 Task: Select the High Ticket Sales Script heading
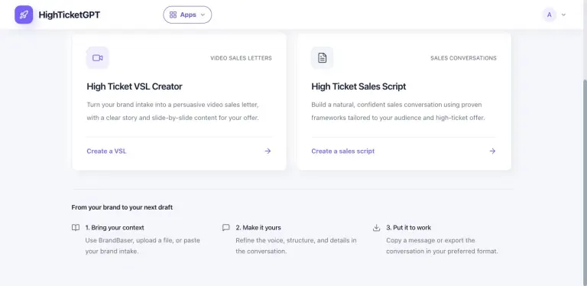[358, 86]
